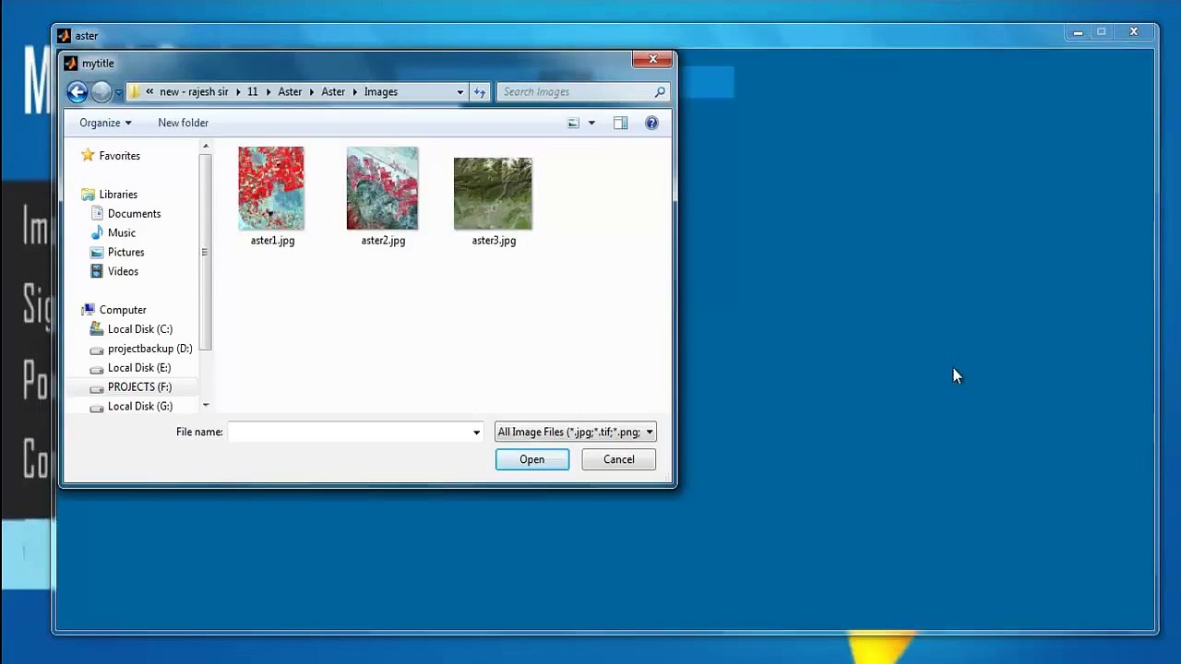Open help with the question mark icon

pyautogui.click(x=651, y=123)
